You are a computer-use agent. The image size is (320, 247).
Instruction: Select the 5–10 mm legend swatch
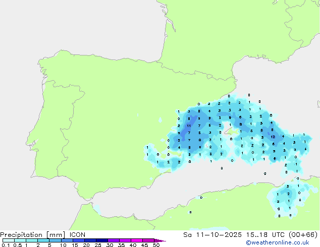coord(55,240)
